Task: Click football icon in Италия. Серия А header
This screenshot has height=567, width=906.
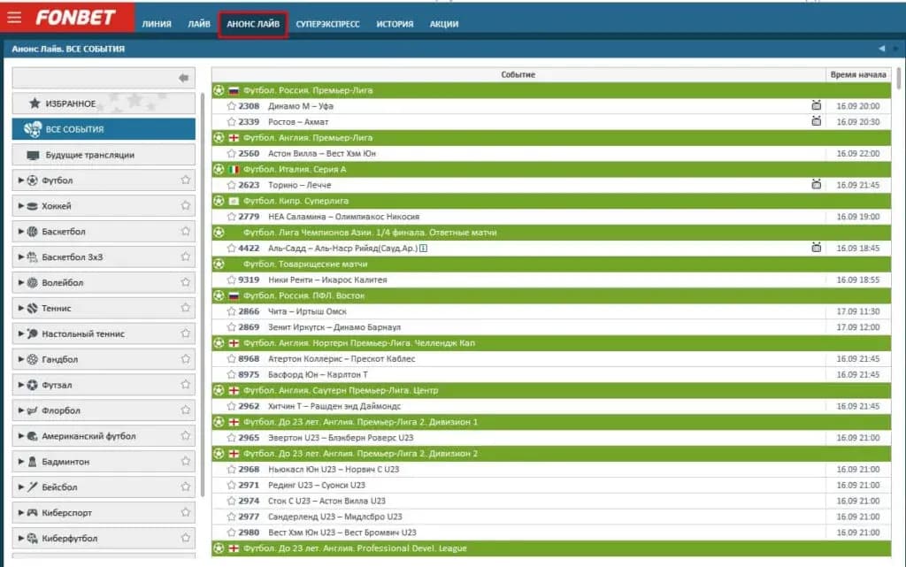Action: 219,169
